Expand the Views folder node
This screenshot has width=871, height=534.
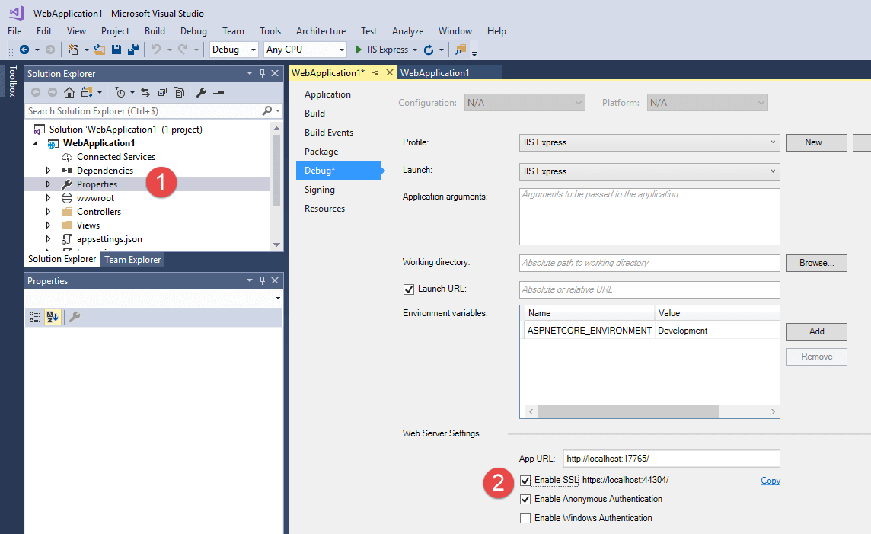48,225
